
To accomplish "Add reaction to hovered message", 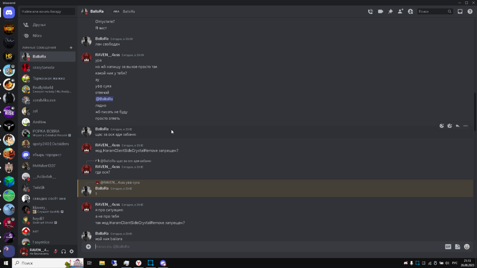I will click(x=442, y=126).
